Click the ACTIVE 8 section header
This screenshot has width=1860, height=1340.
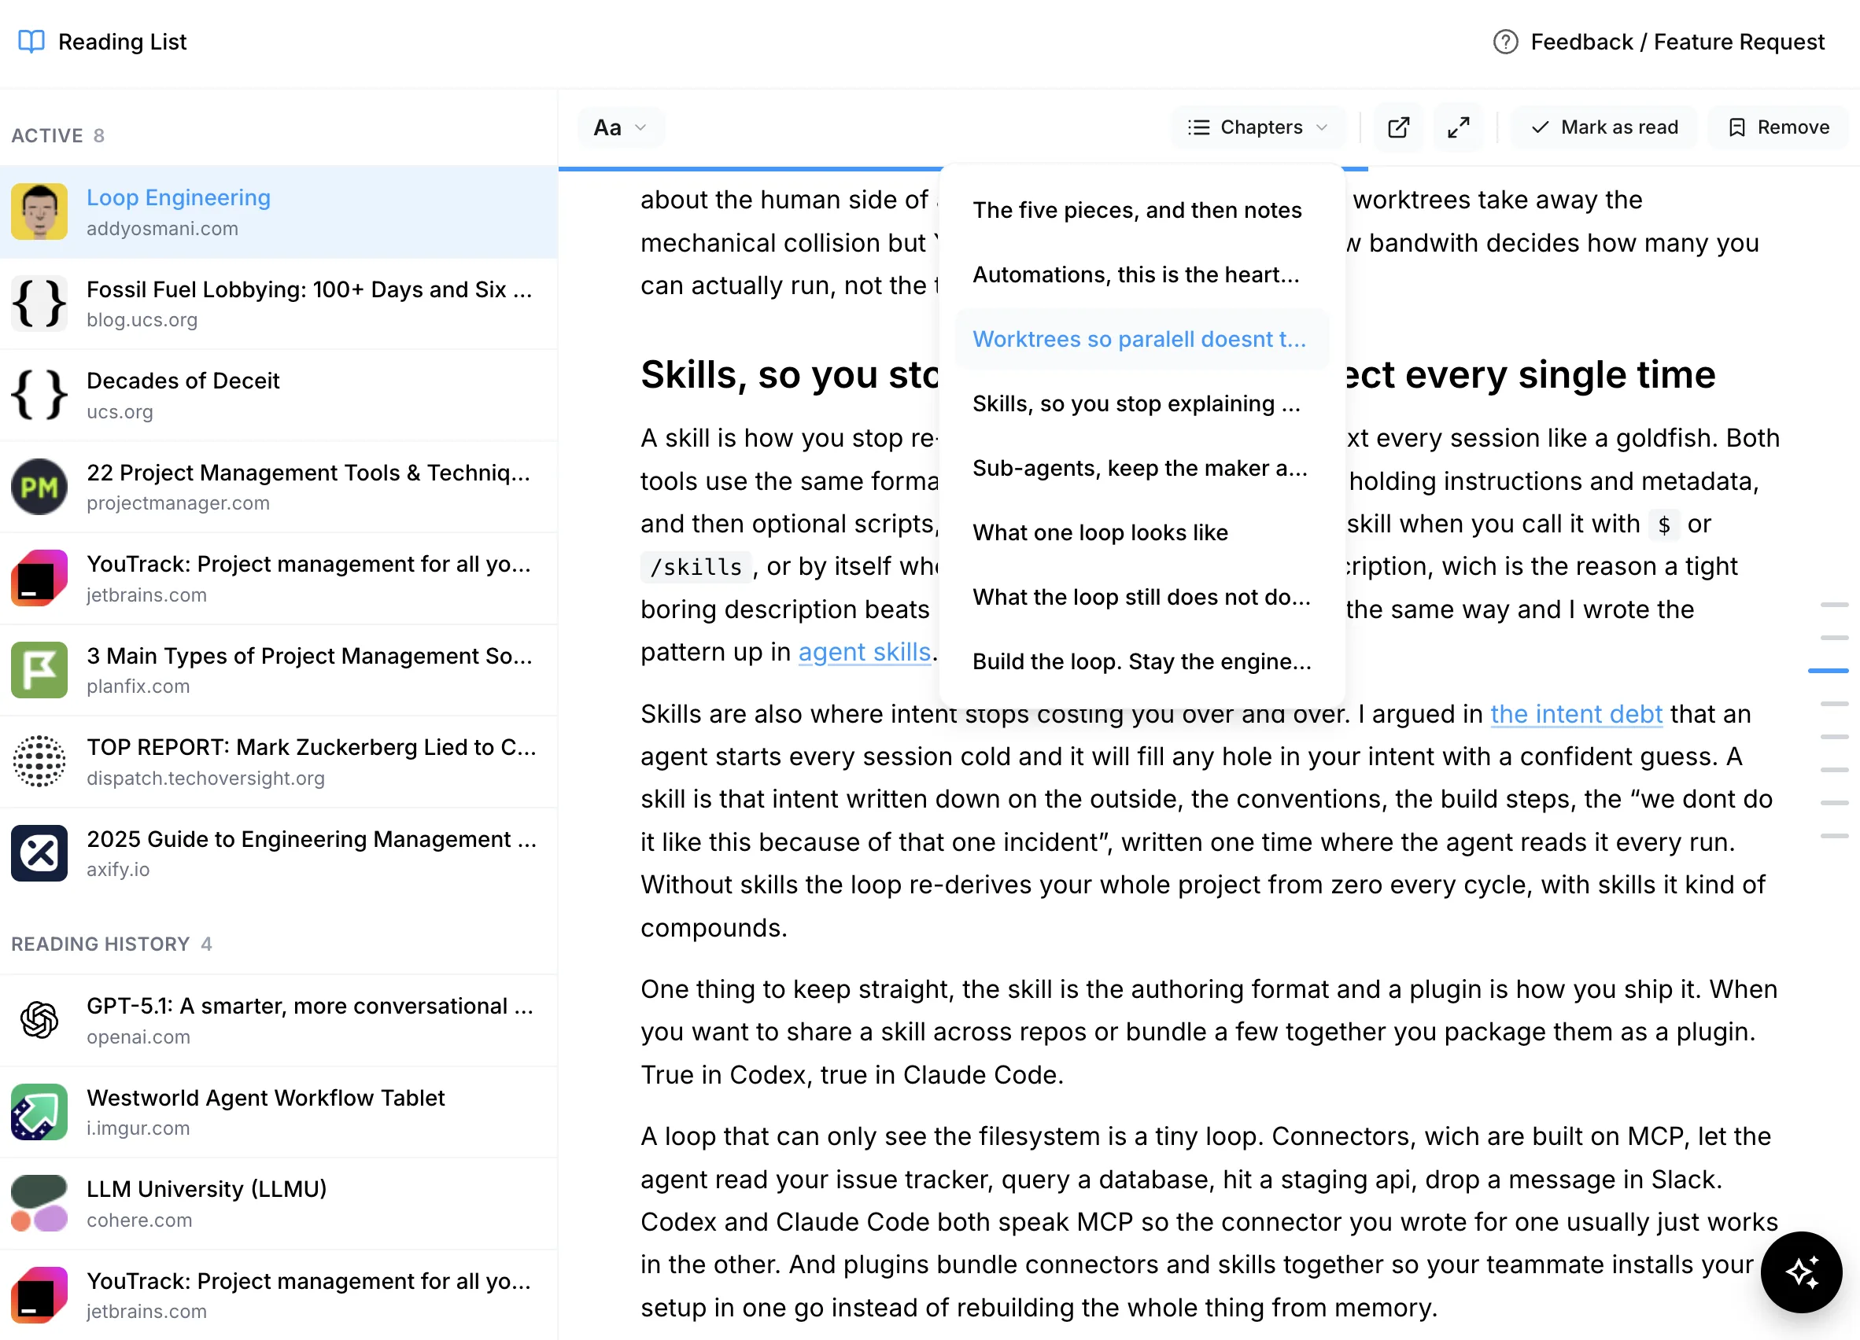57,135
